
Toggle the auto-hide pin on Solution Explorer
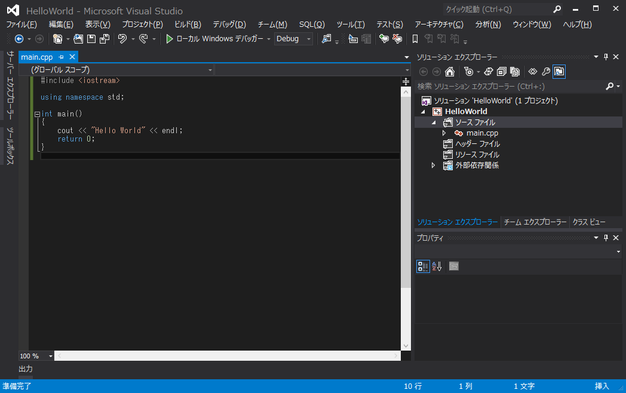click(605, 56)
